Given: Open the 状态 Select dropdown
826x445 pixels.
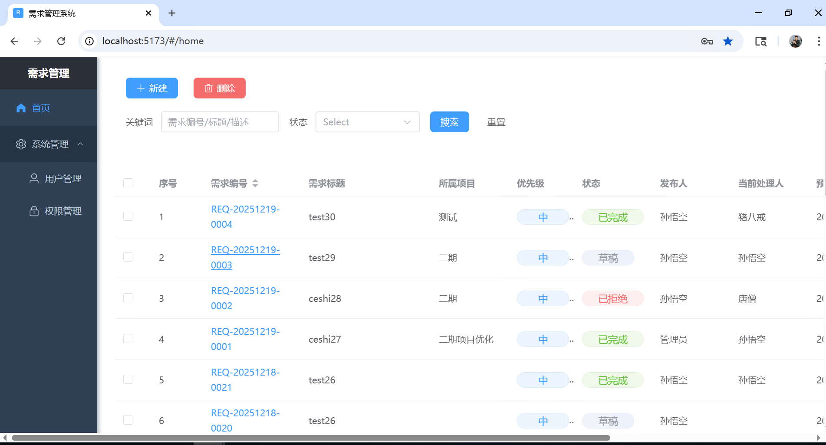Looking at the screenshot, I should 367,122.
